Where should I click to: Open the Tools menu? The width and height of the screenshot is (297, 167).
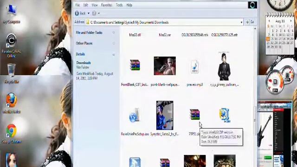(x=119, y=5)
